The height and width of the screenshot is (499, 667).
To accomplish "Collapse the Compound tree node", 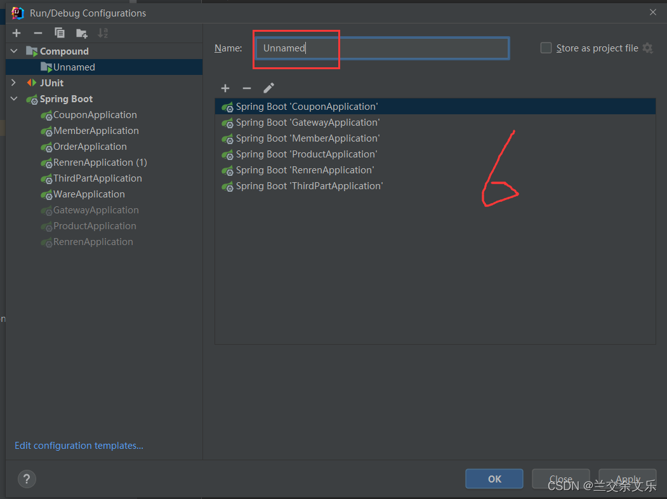I will click(14, 51).
